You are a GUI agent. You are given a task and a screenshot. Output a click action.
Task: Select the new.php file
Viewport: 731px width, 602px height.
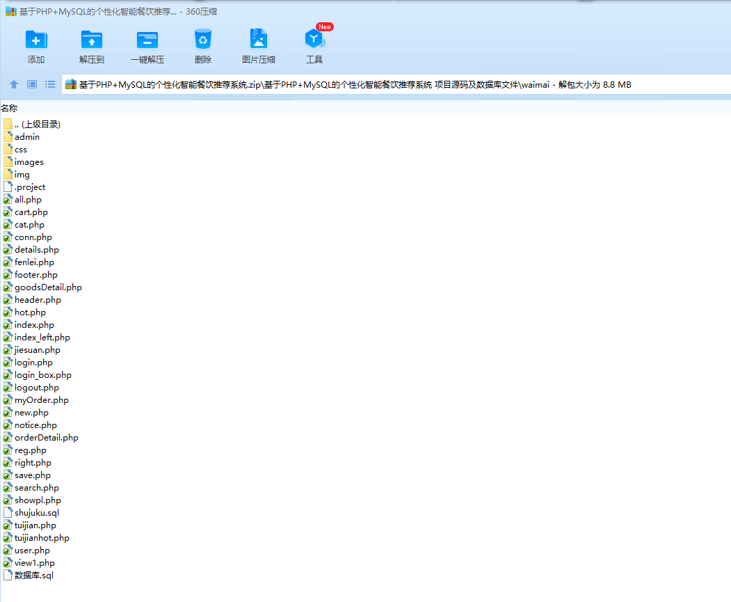click(26, 413)
